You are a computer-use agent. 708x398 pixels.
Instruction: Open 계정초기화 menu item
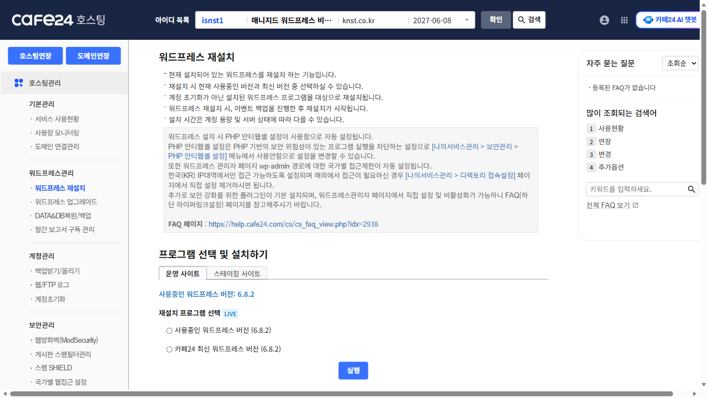50,299
